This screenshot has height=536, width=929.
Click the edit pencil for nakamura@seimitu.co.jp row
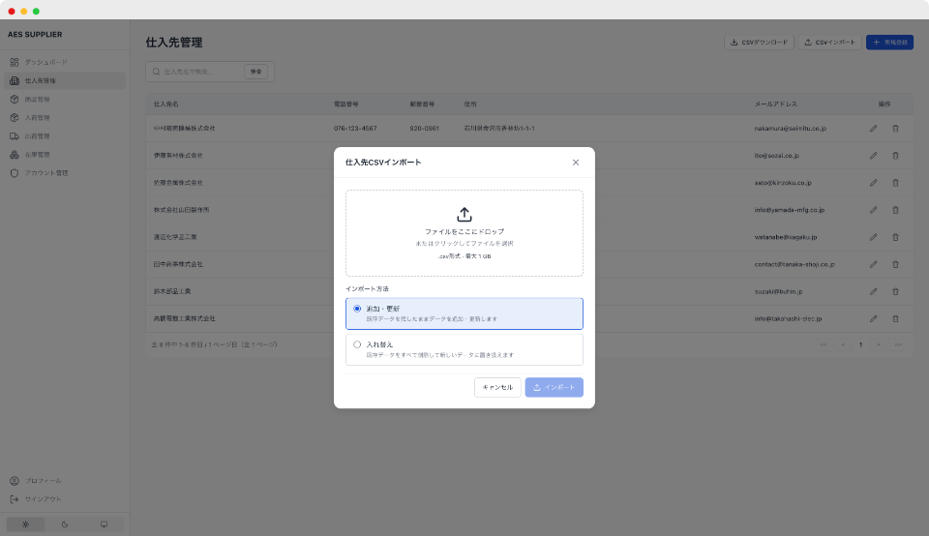[873, 128]
